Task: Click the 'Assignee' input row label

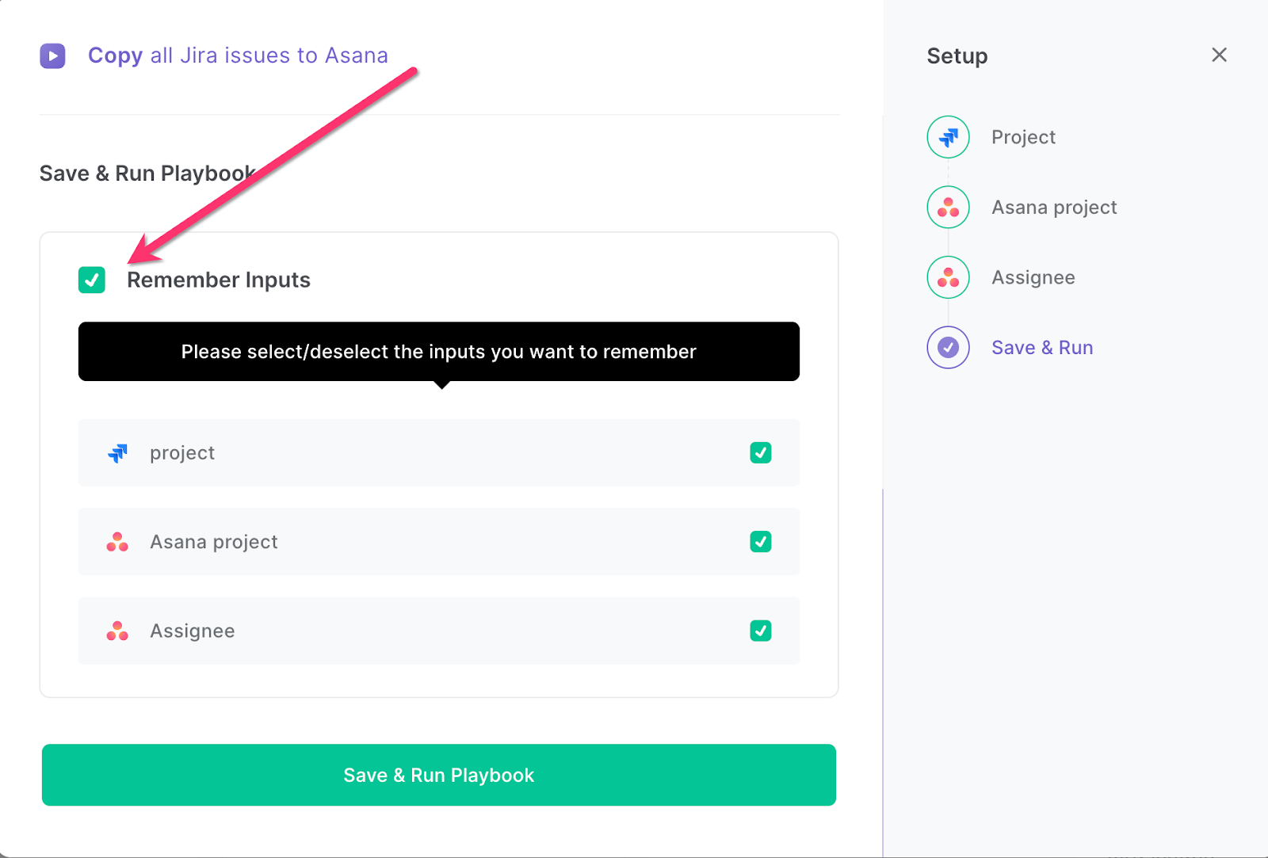Action: click(x=193, y=631)
